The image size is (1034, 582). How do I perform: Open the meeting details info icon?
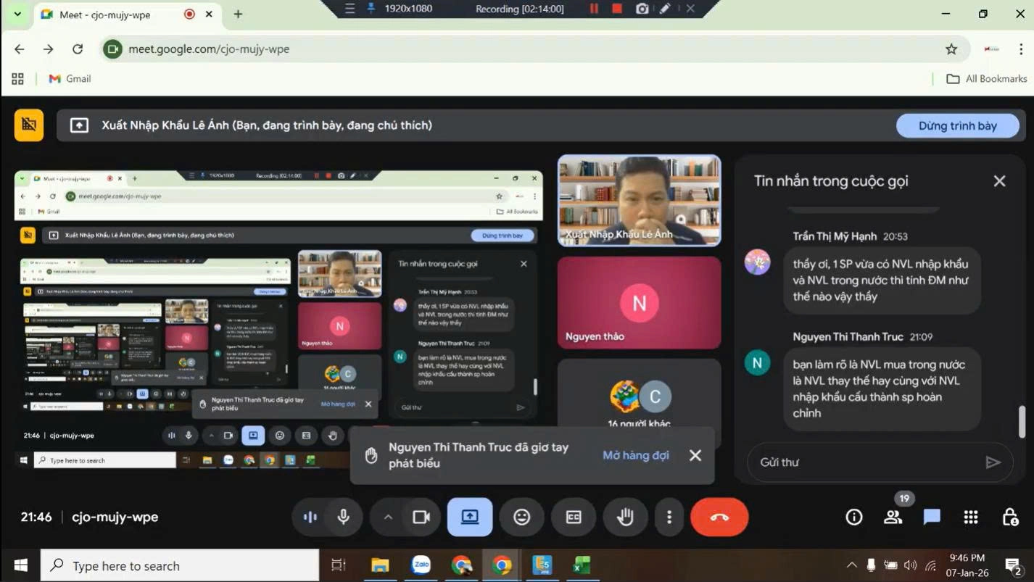(x=854, y=517)
